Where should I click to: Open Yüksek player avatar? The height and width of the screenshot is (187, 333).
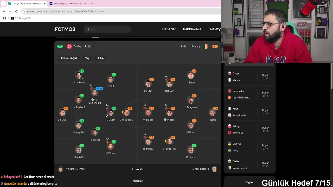(94, 132)
